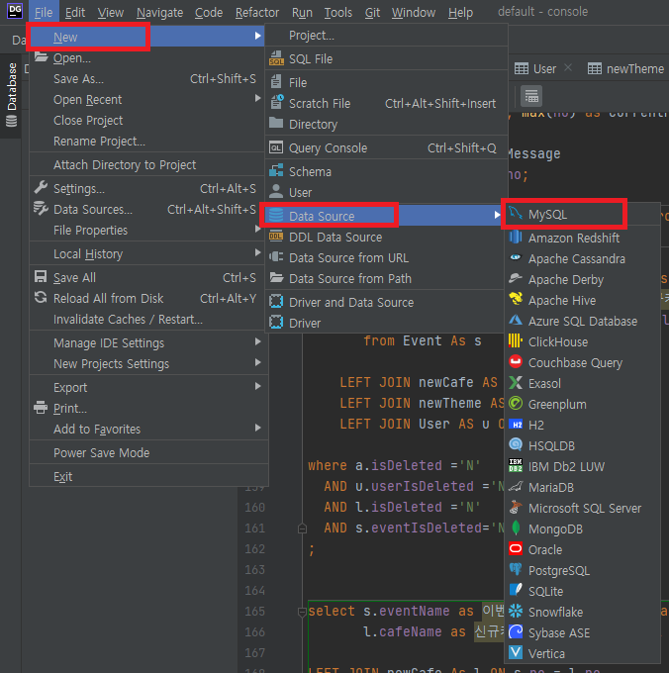Screen dimensions: 669x673
Task: Select the Apache Hive bee icon
Action: coord(516,300)
